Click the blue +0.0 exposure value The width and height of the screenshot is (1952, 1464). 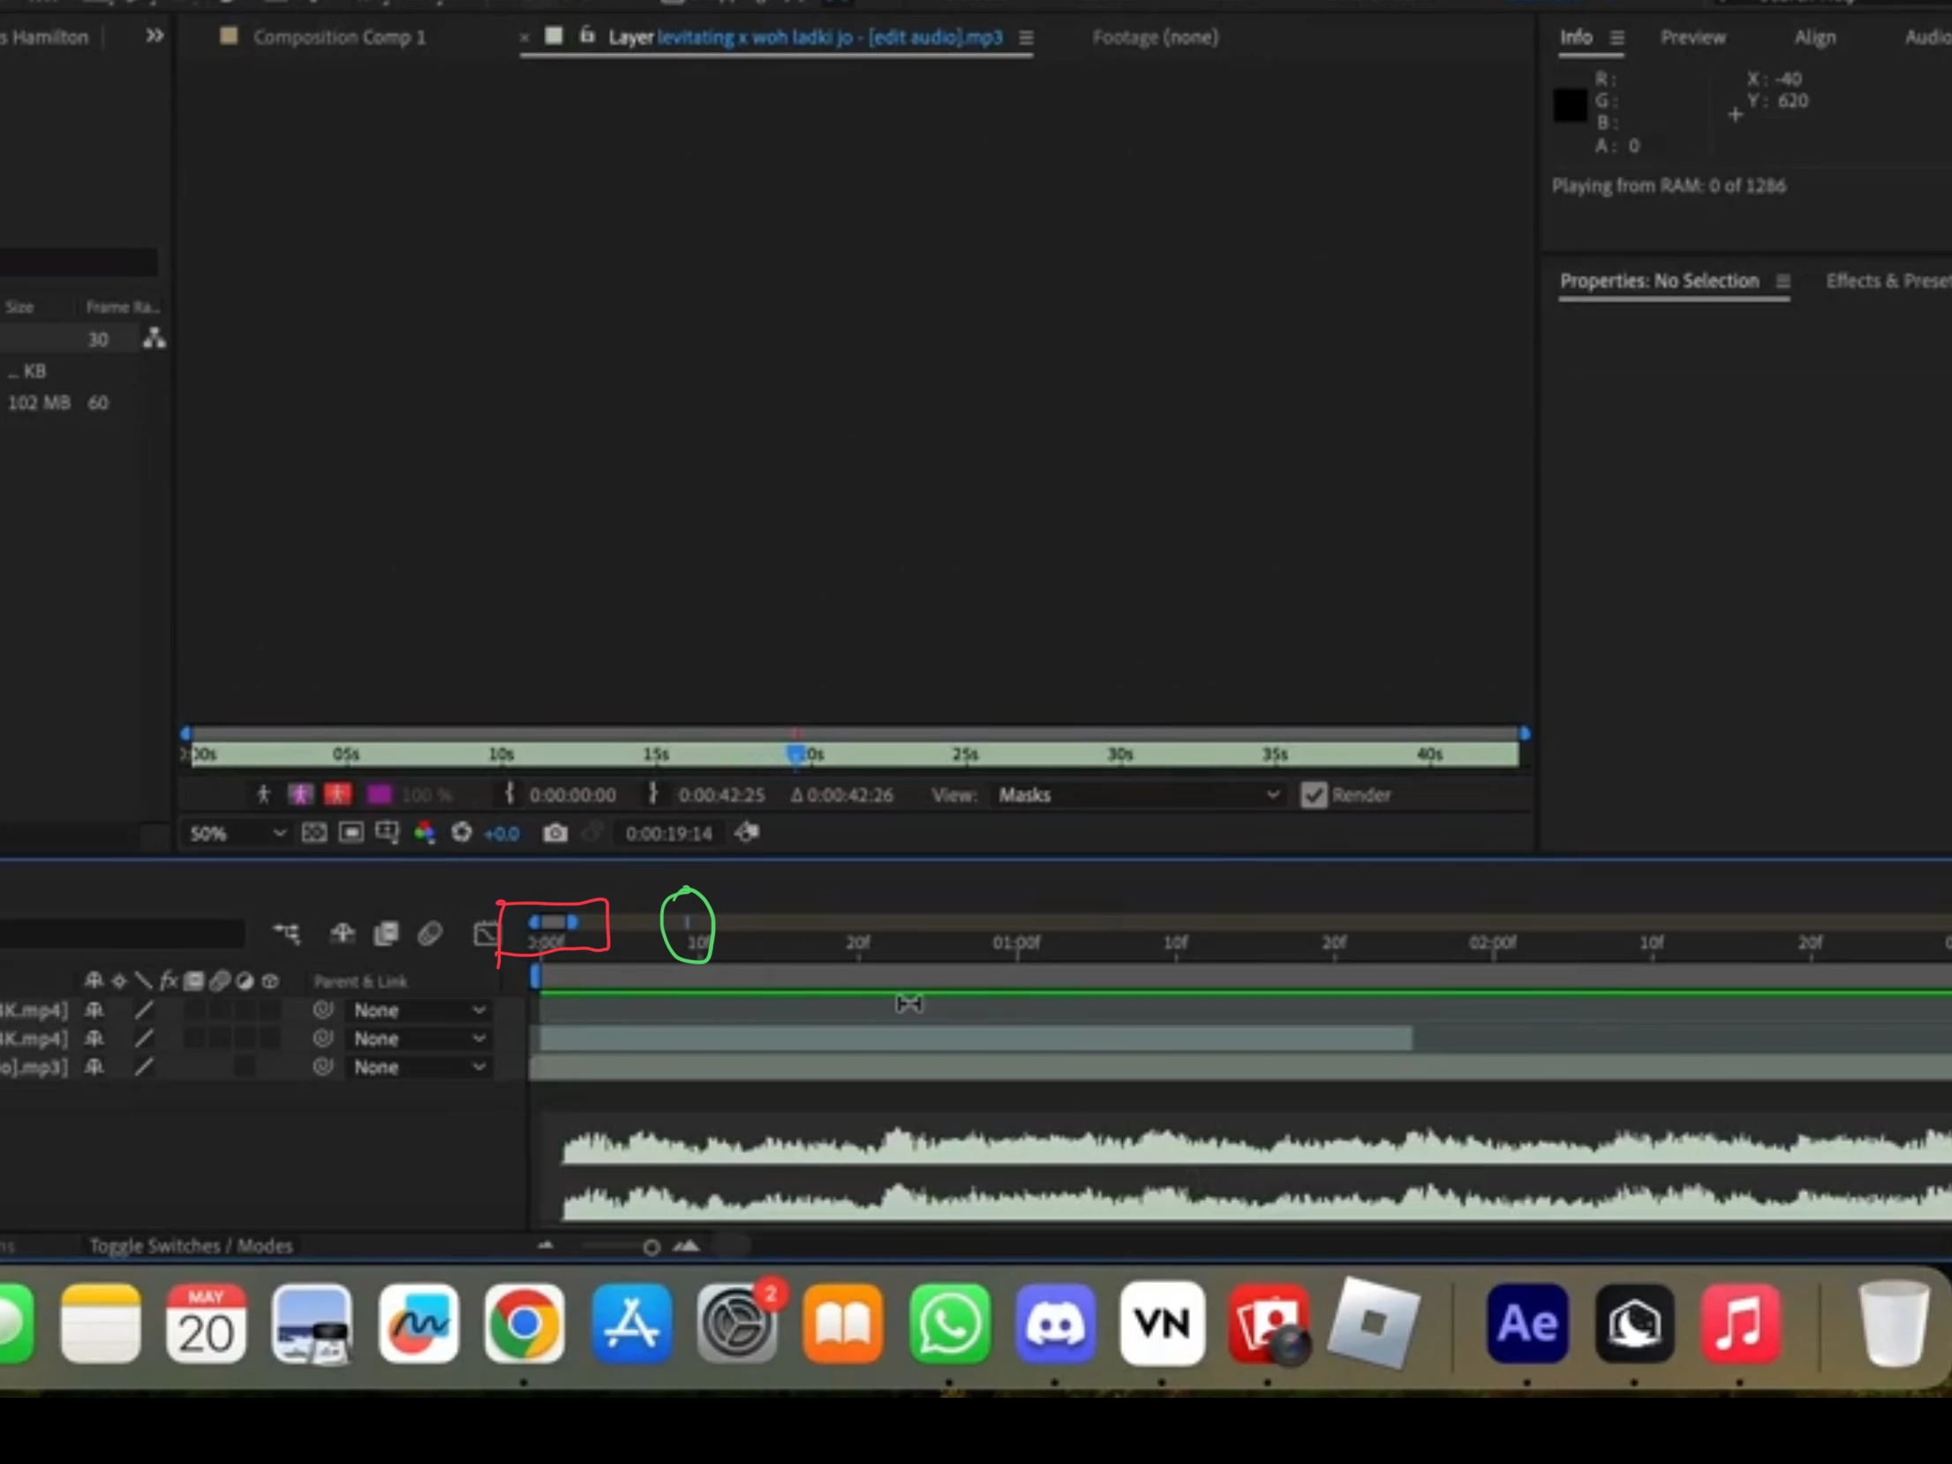(x=501, y=833)
